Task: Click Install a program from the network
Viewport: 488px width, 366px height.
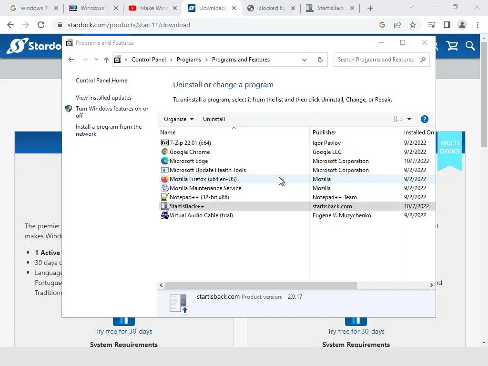Action: click(109, 130)
